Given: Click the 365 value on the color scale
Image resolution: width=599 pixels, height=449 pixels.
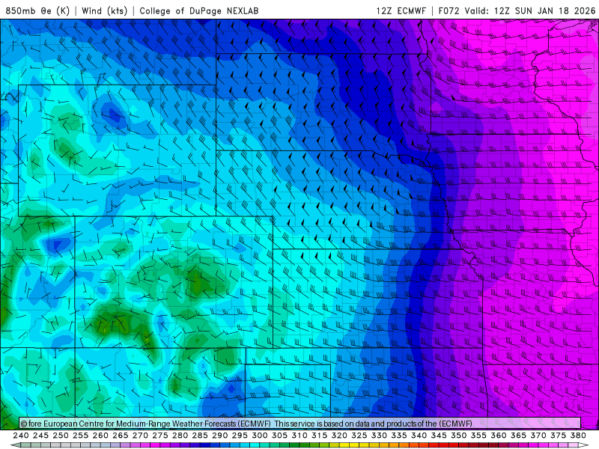Looking at the screenshot, I should tap(518, 436).
